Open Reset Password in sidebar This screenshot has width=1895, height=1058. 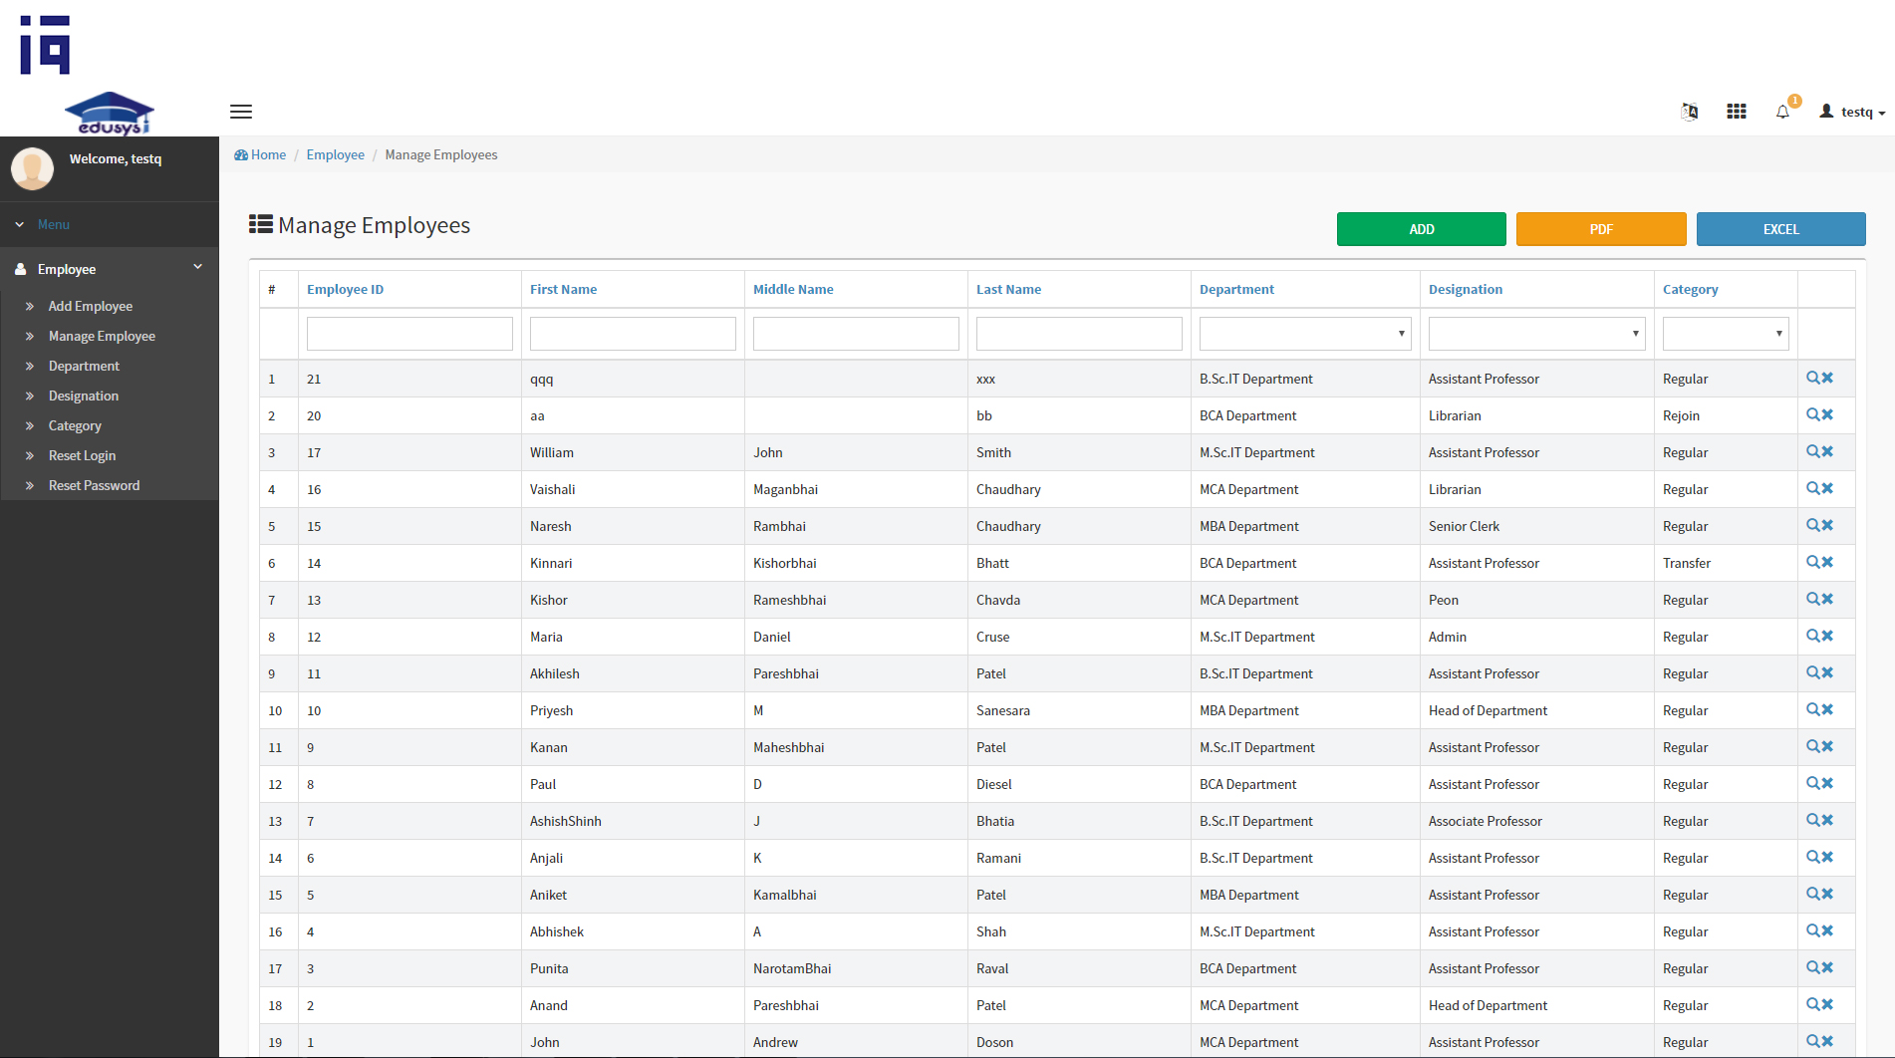(x=94, y=485)
